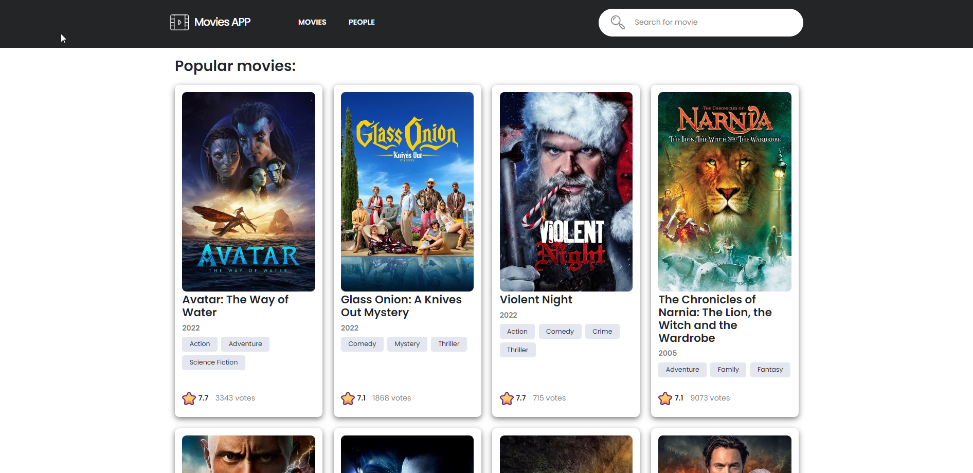973x473 pixels.
Task: Open second-row poster with dark blue face
Action: (407, 454)
